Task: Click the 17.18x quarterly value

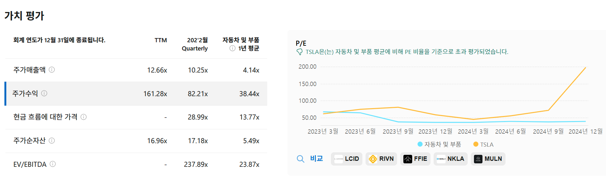Action: tap(198, 141)
